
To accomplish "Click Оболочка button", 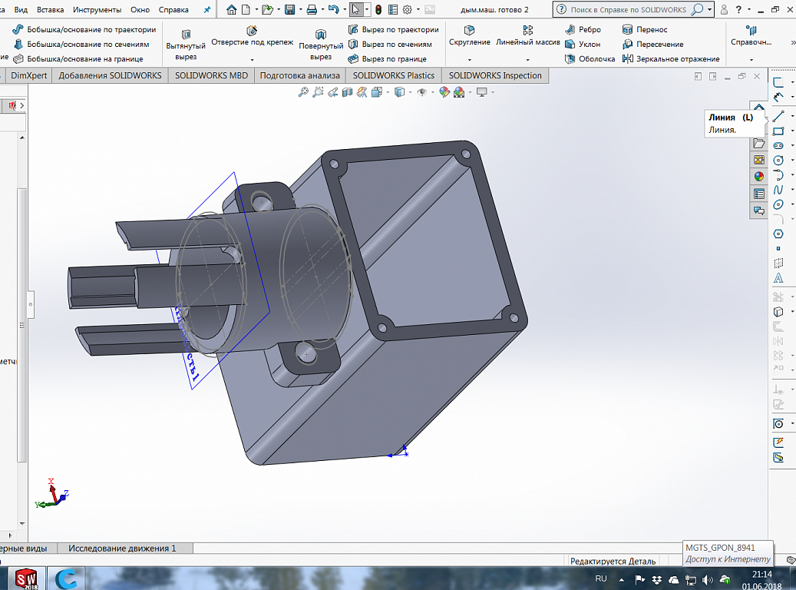I will 590,59.
